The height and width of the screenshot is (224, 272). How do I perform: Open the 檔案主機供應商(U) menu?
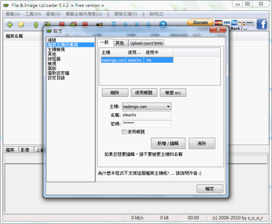(84, 14)
